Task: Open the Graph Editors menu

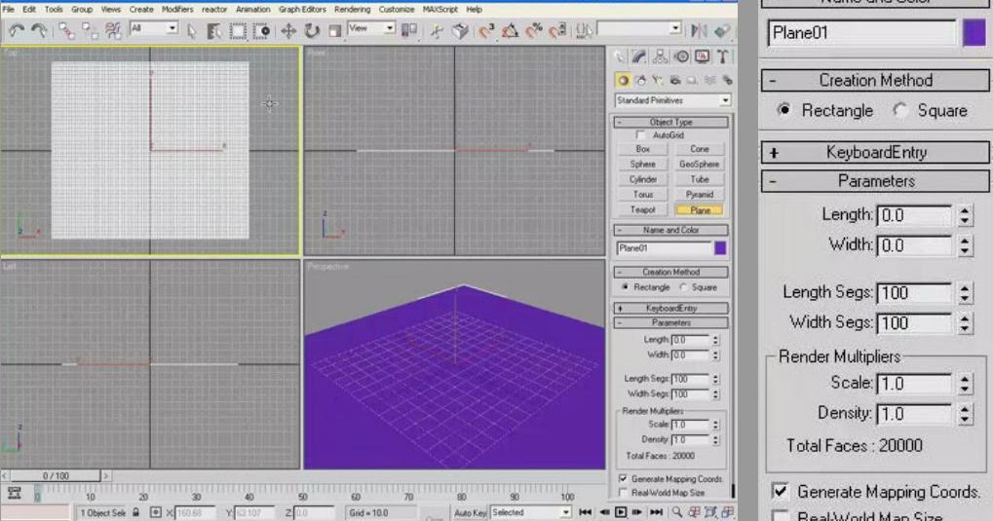Action: pos(302,10)
